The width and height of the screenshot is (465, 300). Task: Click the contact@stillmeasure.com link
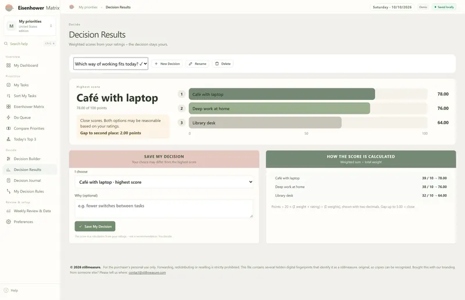click(x=147, y=273)
